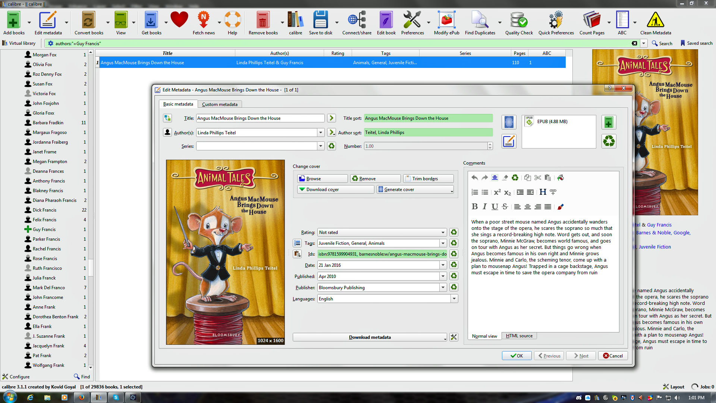Open the Find Duplicates tool

480,22
